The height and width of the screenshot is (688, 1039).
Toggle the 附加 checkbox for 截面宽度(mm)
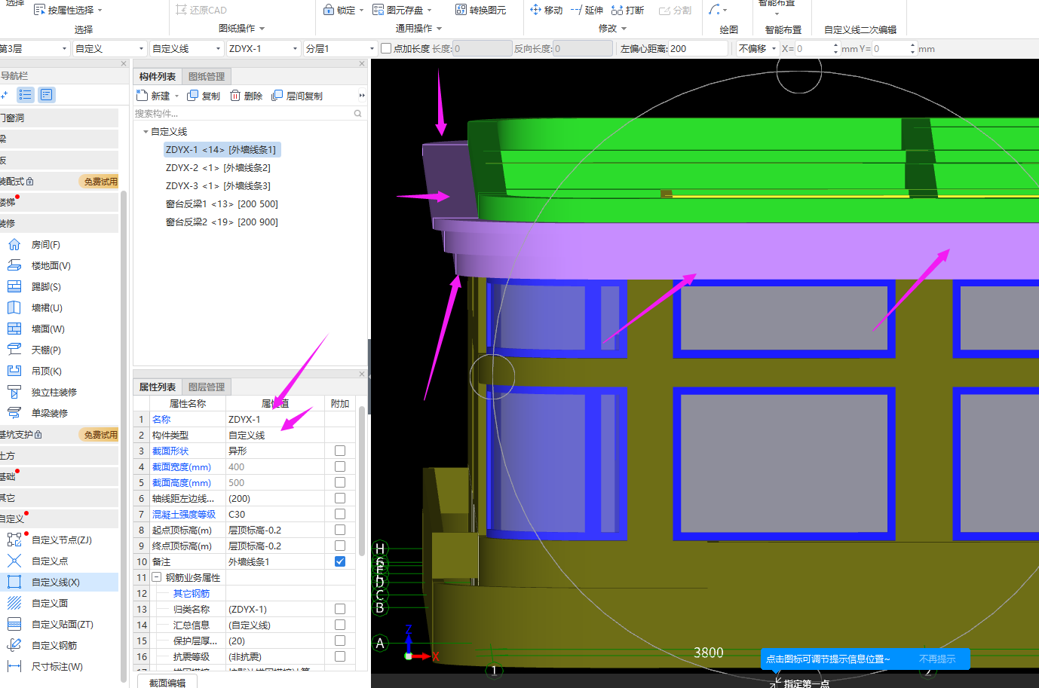tap(340, 466)
